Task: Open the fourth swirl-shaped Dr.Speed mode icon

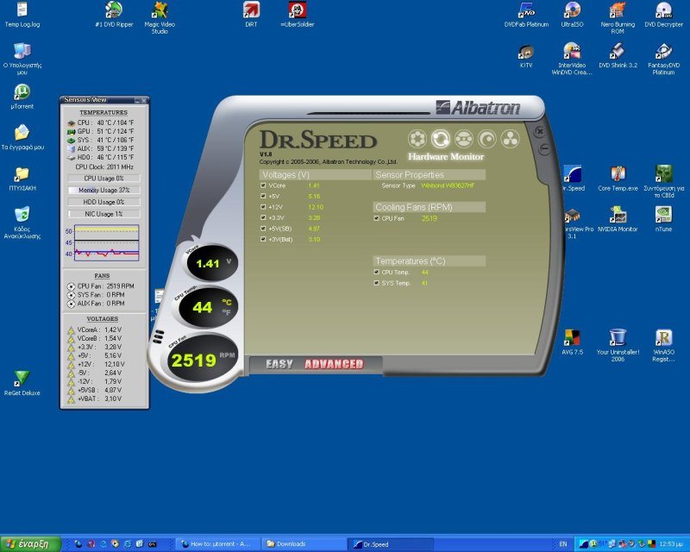Action: (487, 139)
